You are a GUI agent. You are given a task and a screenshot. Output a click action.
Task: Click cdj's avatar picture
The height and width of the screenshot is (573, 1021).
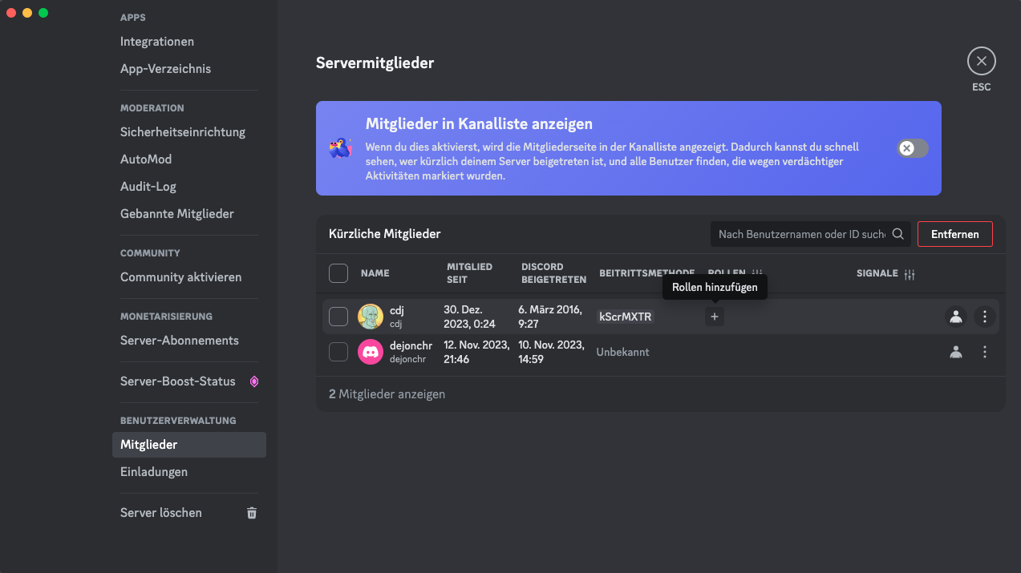click(370, 317)
